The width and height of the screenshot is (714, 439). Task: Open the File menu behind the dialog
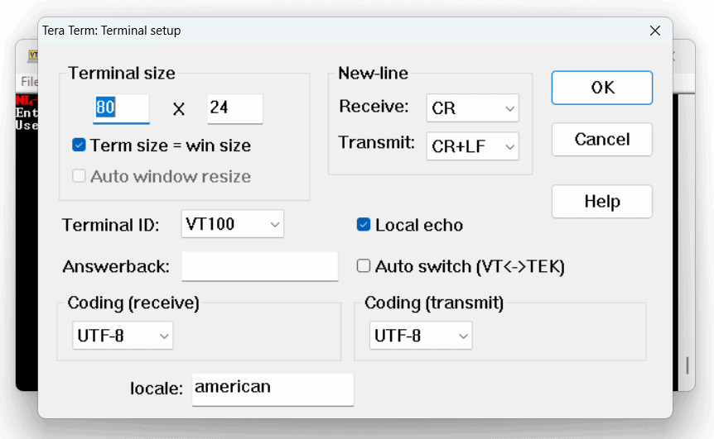tap(28, 82)
